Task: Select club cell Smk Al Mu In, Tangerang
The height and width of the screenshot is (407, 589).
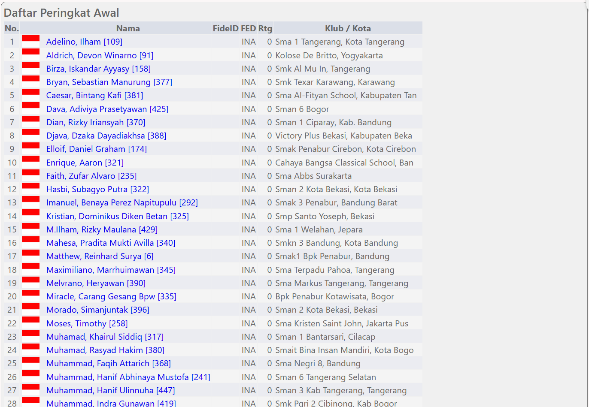Action: click(348, 69)
